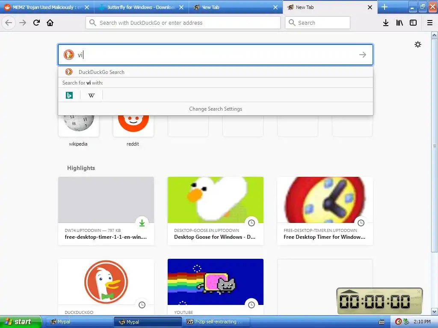
Task: Open the Windows start menu
Action: pyautogui.click(x=21, y=322)
